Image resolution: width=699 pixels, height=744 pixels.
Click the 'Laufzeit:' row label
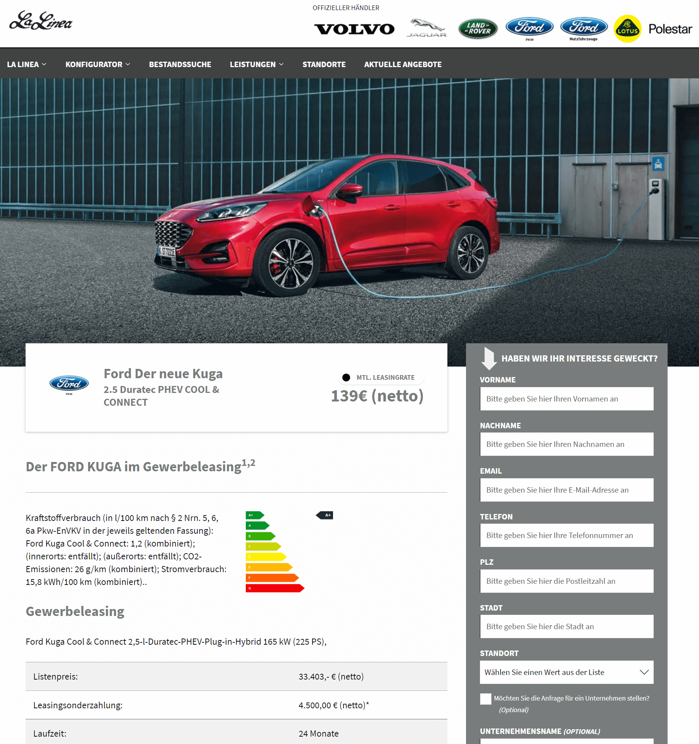point(50,734)
